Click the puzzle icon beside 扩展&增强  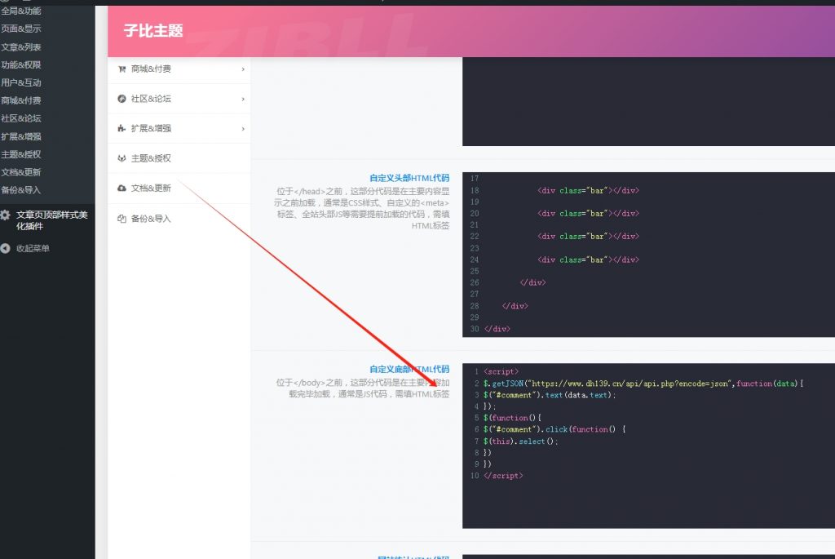[x=122, y=128]
